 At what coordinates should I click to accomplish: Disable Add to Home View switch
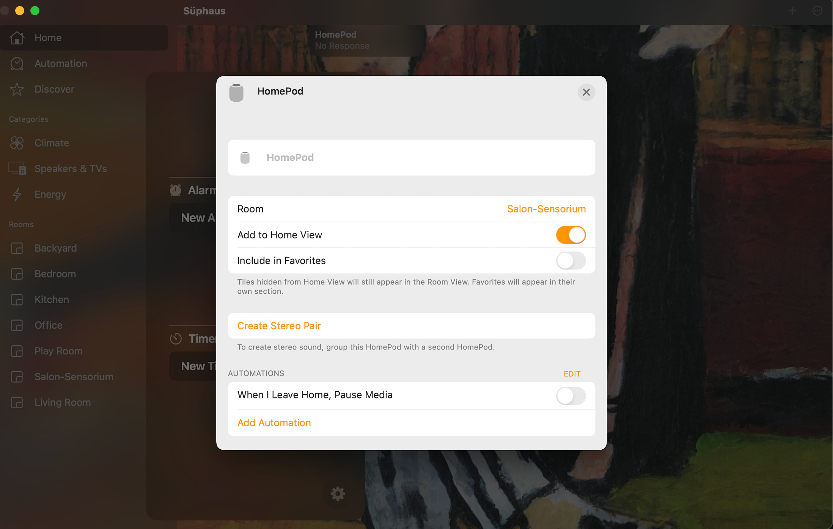coord(571,235)
